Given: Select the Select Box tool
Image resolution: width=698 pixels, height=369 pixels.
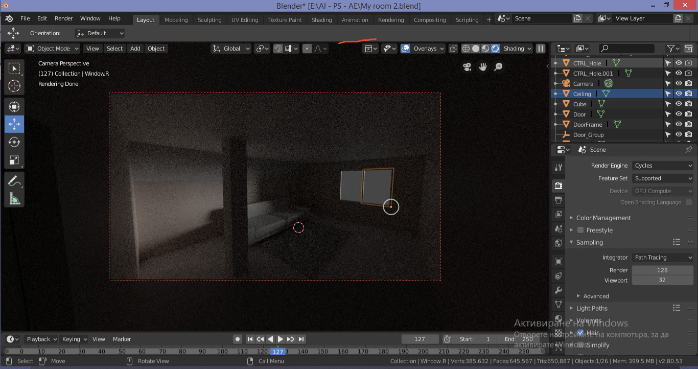Looking at the screenshot, I should (x=14, y=68).
